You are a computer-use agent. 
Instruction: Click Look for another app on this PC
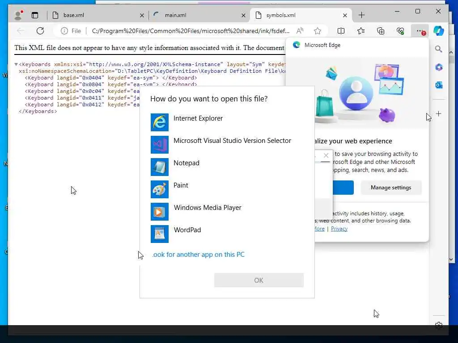[x=198, y=255]
